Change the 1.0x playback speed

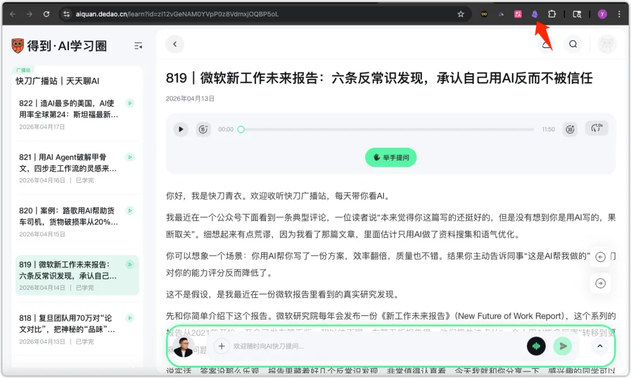[597, 129]
